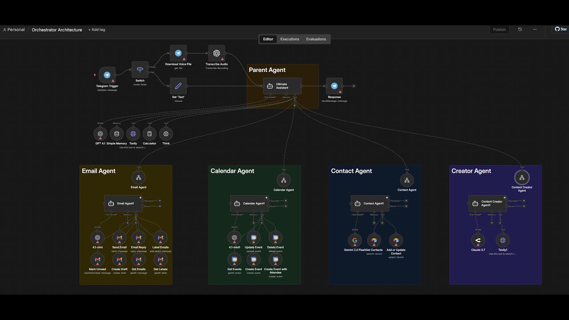Select the Download Voice File node
Viewport: 569px width, 320px height.
coord(178,53)
